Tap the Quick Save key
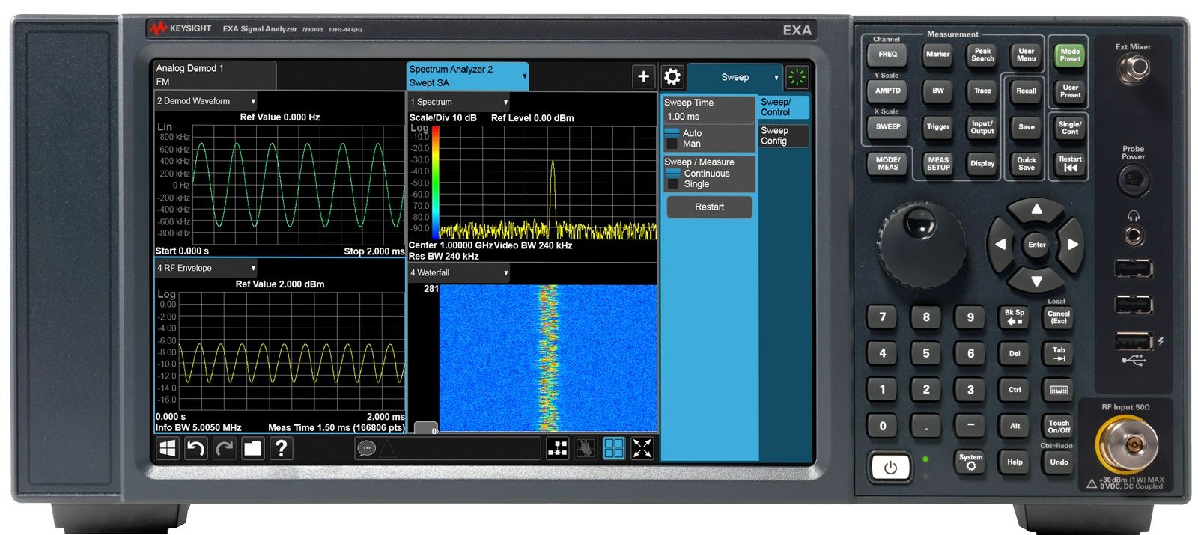Viewport: 1198px width, 535px height. click(1026, 164)
